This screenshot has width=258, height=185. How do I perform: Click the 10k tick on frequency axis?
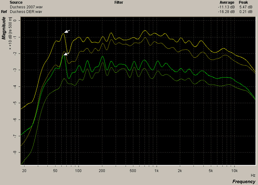click(x=234, y=170)
